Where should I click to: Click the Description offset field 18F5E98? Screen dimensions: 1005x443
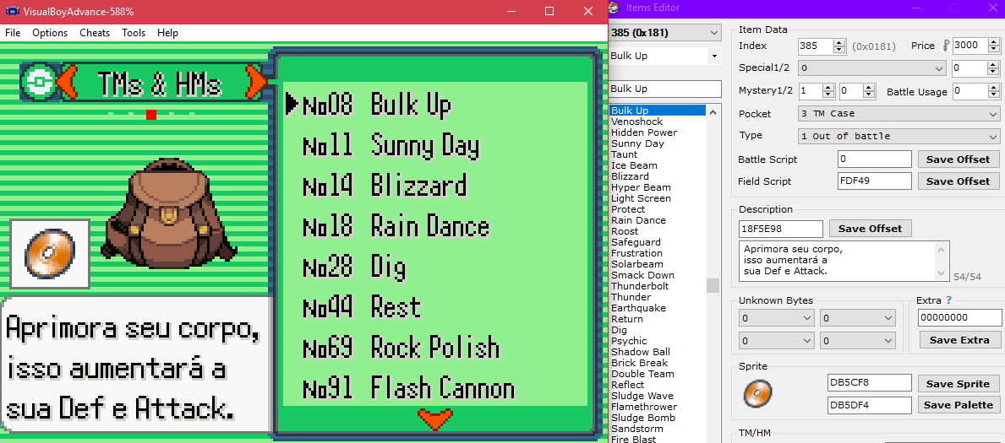[780, 229]
